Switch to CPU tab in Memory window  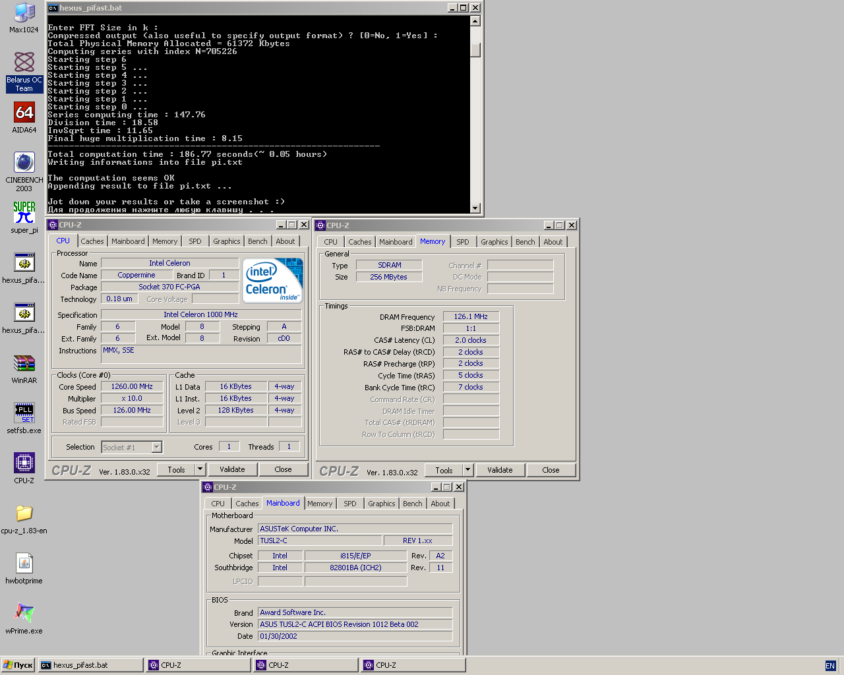tap(331, 242)
